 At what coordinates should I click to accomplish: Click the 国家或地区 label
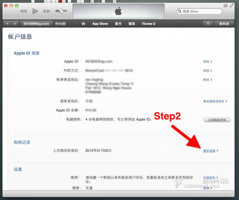point(70,101)
